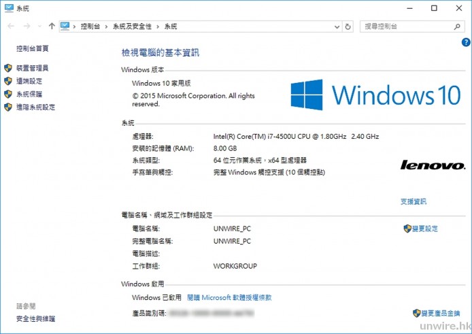Click the shield icon beside 變更產品金鑰
Screen dimensions: 472x334
click(416, 314)
